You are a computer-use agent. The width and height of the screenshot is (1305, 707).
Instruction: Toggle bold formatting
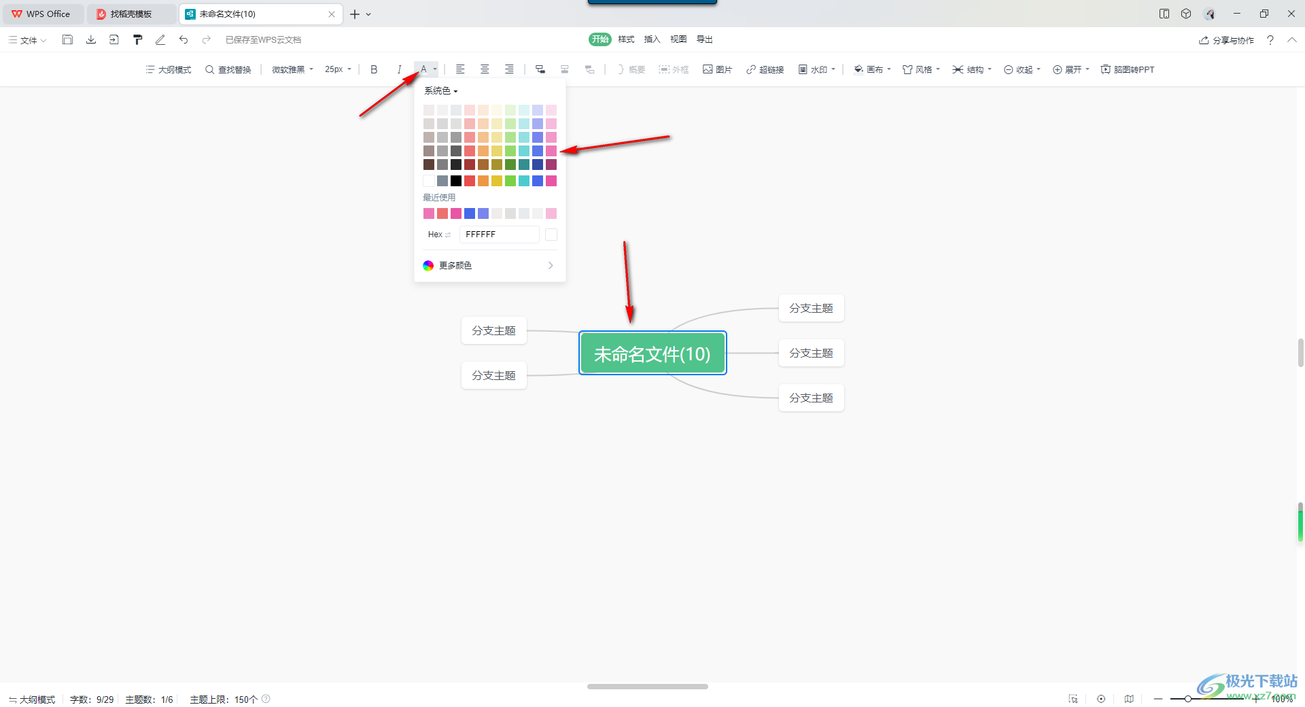coord(374,69)
